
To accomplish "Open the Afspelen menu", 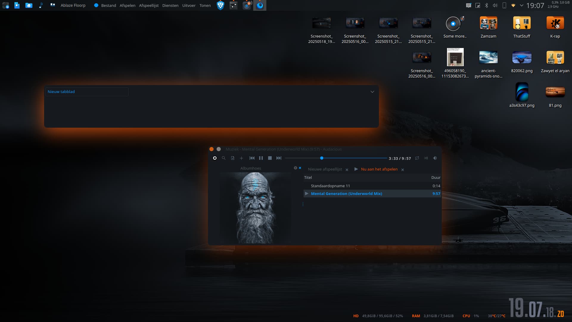I will (127, 5).
